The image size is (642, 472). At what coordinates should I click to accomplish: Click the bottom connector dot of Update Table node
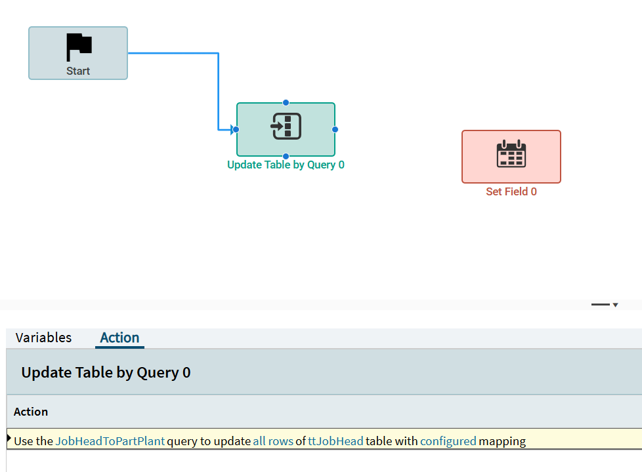[286, 156]
